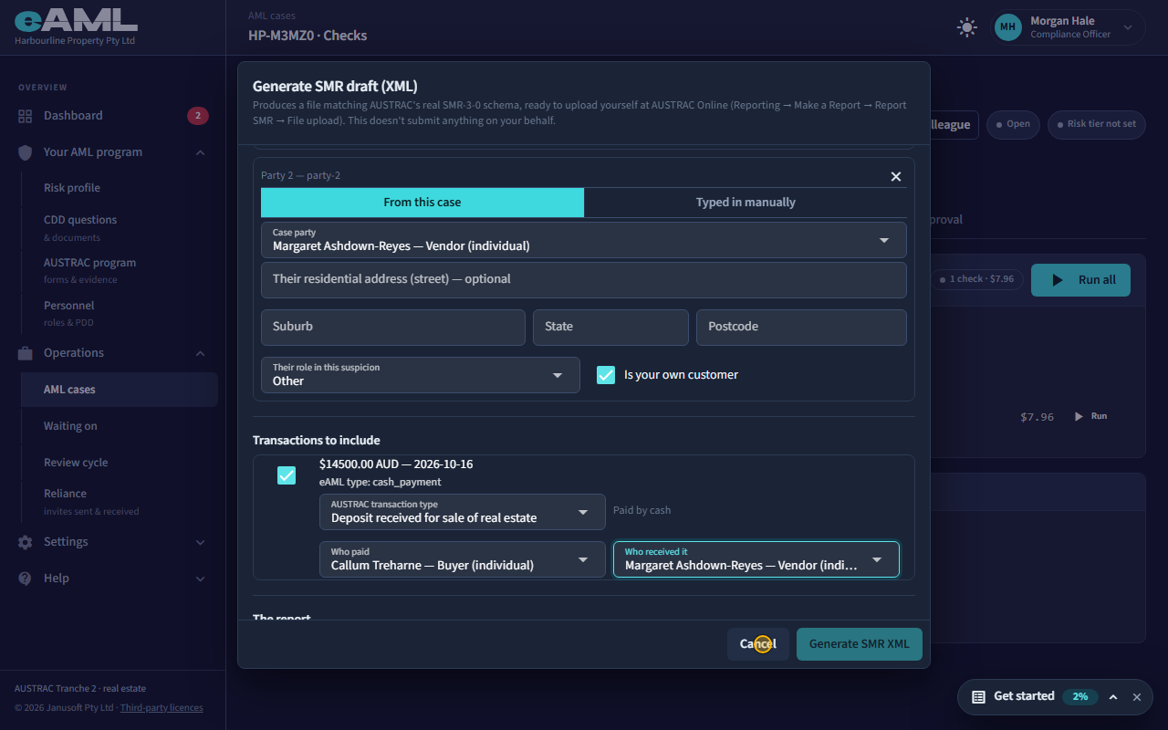Click the Settings gear icon in sidebar

point(25,542)
